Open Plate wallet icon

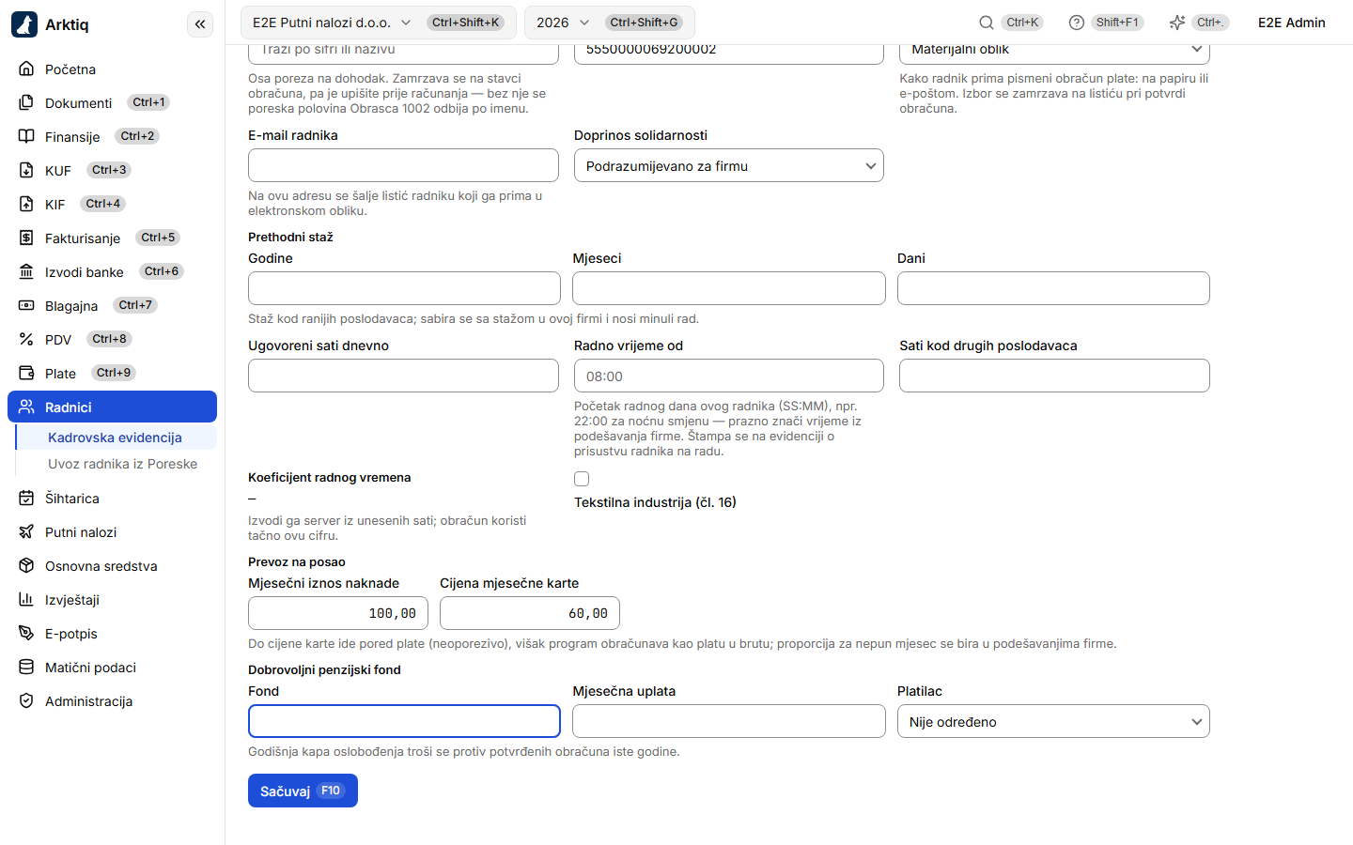[x=26, y=374]
